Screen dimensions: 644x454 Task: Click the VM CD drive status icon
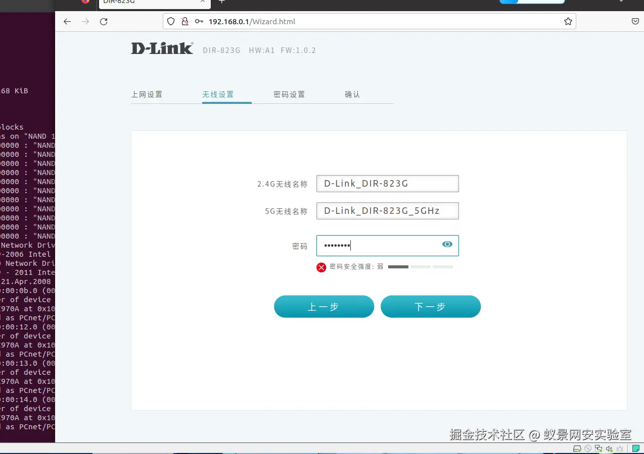[x=588, y=448]
